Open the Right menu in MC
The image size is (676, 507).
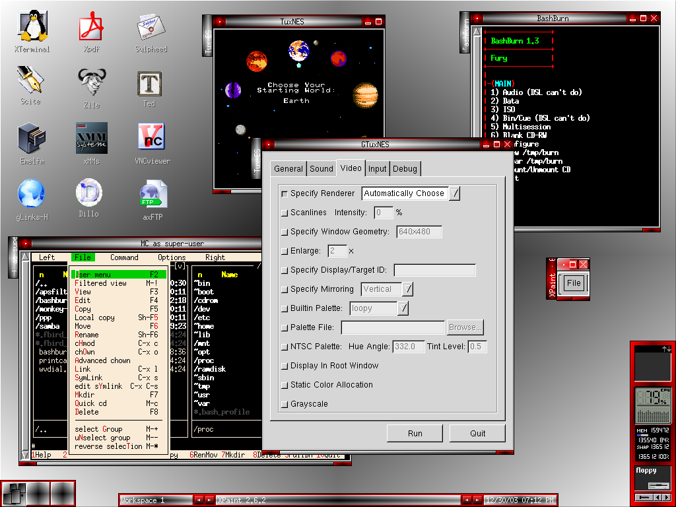click(x=215, y=257)
